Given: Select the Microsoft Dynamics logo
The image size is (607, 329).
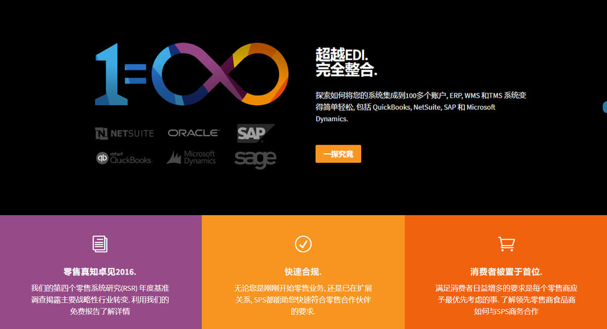Looking at the screenshot, I should [x=192, y=157].
